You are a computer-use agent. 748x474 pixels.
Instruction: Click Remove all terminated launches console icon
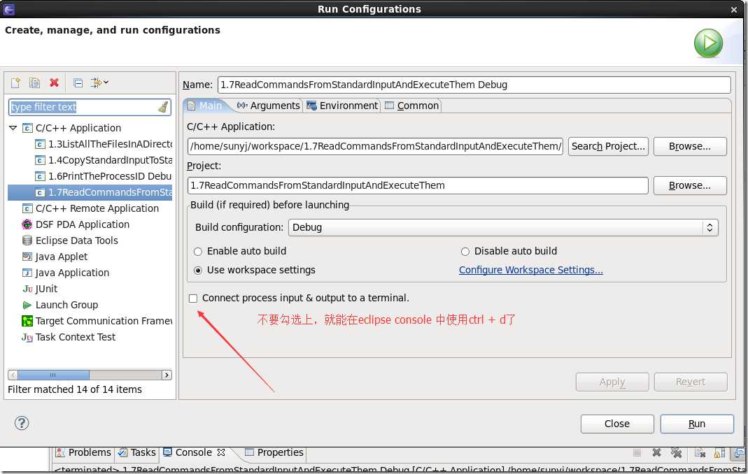(x=676, y=452)
